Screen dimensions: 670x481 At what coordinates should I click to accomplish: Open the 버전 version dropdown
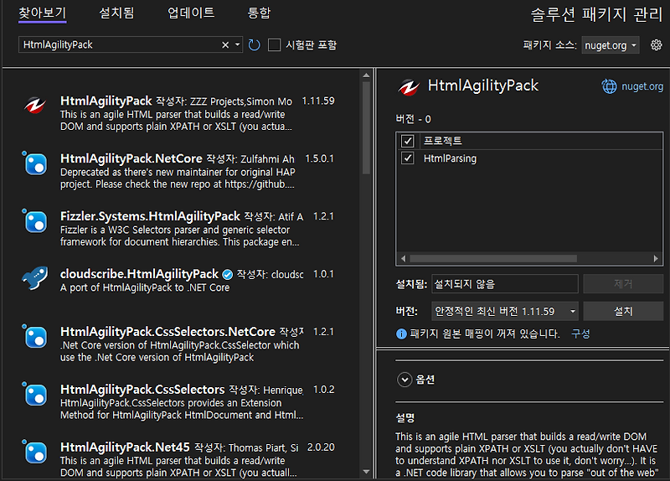505,311
